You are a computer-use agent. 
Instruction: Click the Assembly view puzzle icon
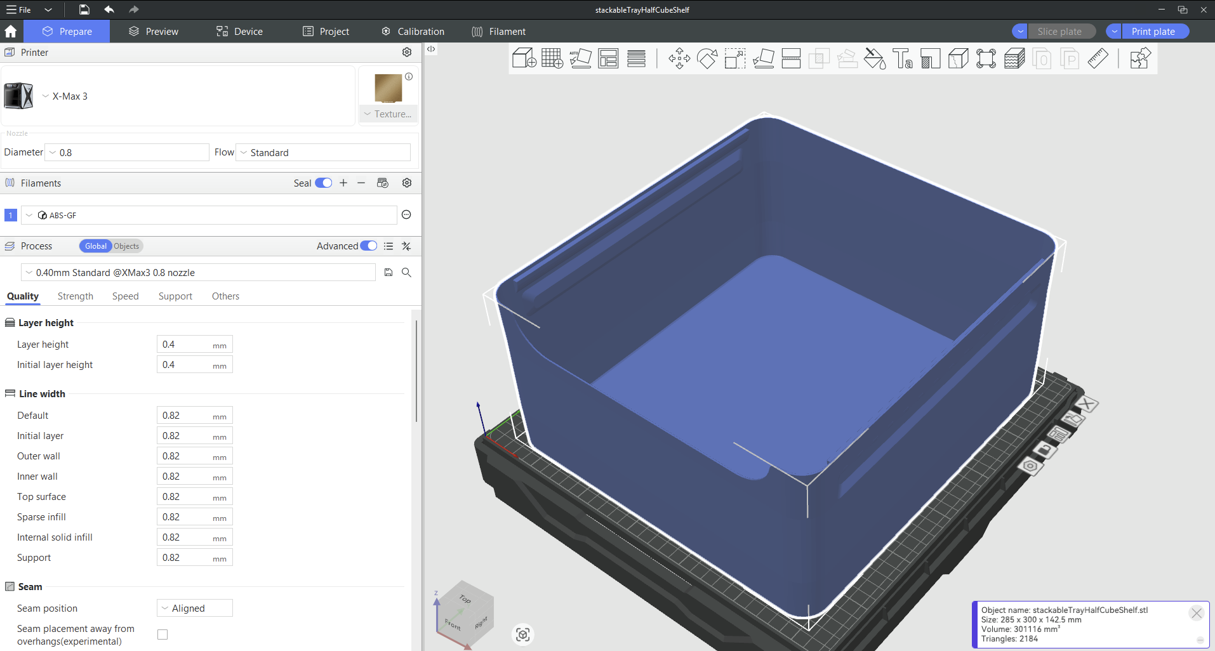click(1139, 58)
